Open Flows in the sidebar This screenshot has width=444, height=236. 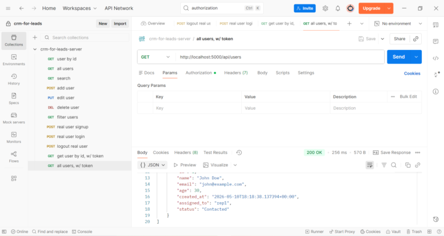[x=14, y=157]
